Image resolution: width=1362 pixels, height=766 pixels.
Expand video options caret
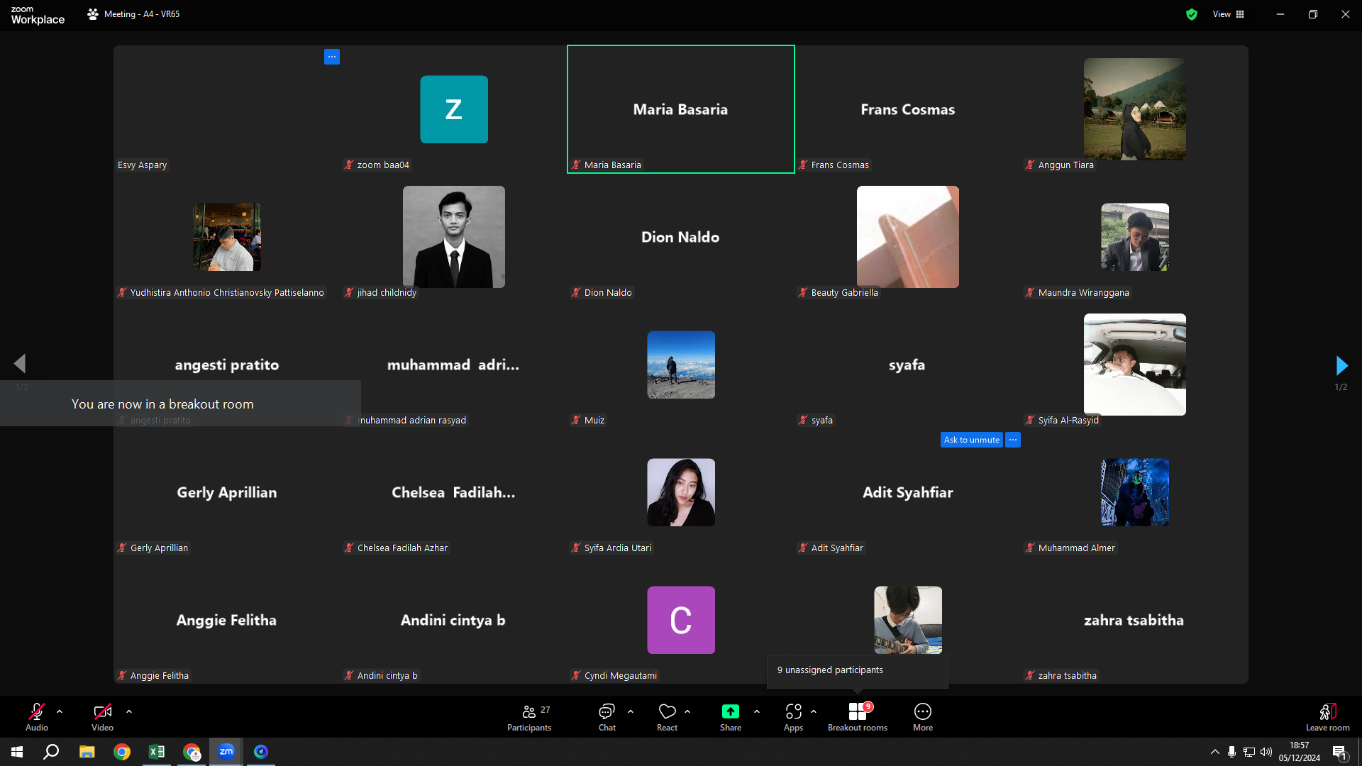click(129, 711)
